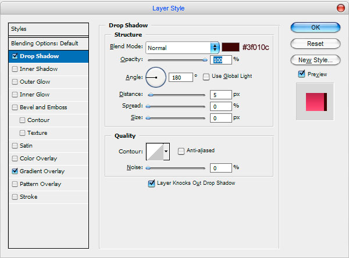349x258 pixels.
Task: Enable the Contour sub-option checkbox
Action: (22, 120)
